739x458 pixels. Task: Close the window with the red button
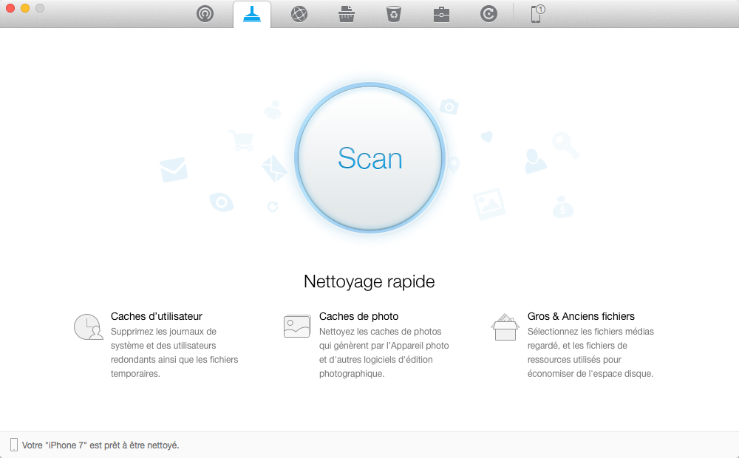pos(10,8)
